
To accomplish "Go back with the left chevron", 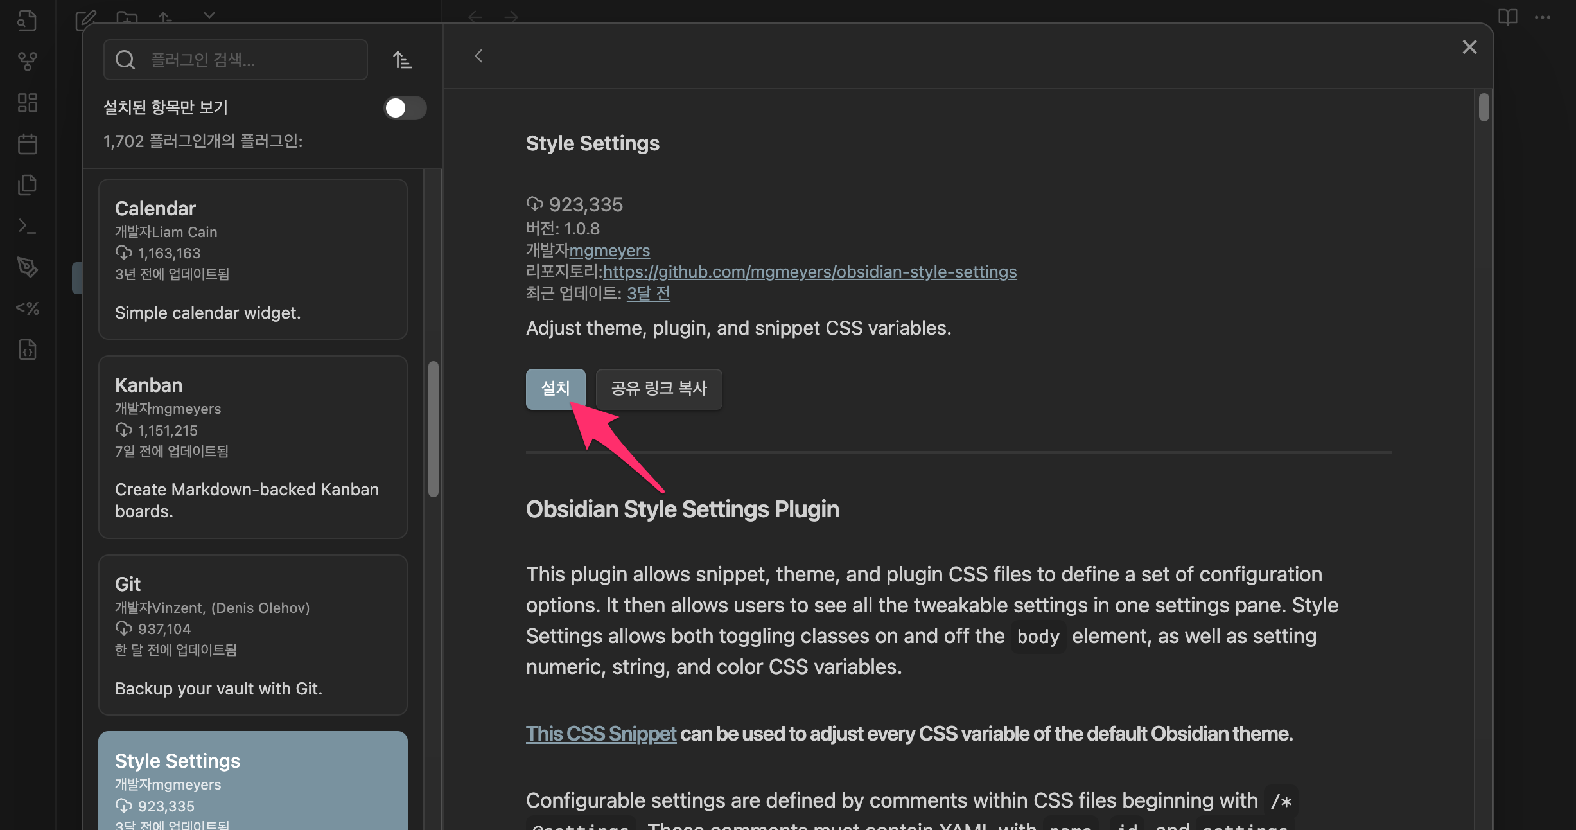I will (478, 57).
